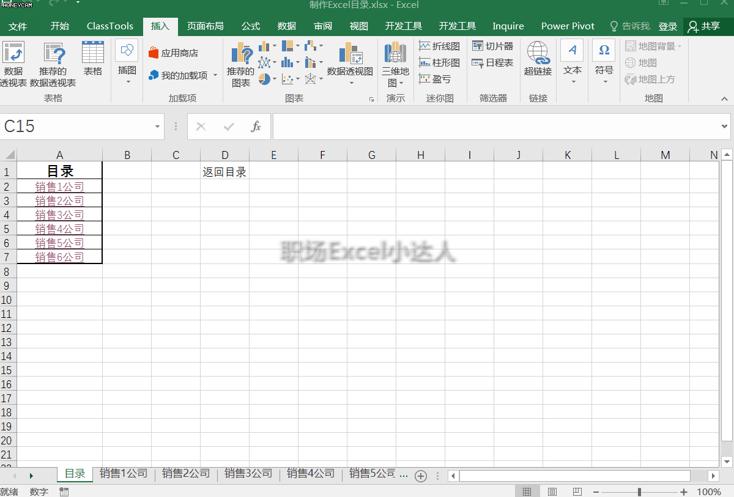Open the Page Layout (页面布局) tab

tap(205, 26)
